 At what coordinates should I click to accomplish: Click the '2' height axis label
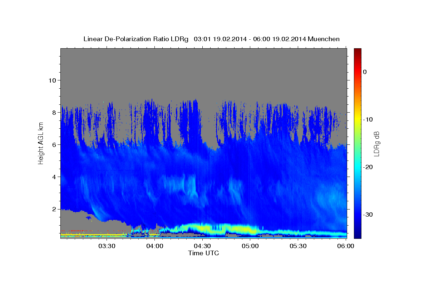54,209
